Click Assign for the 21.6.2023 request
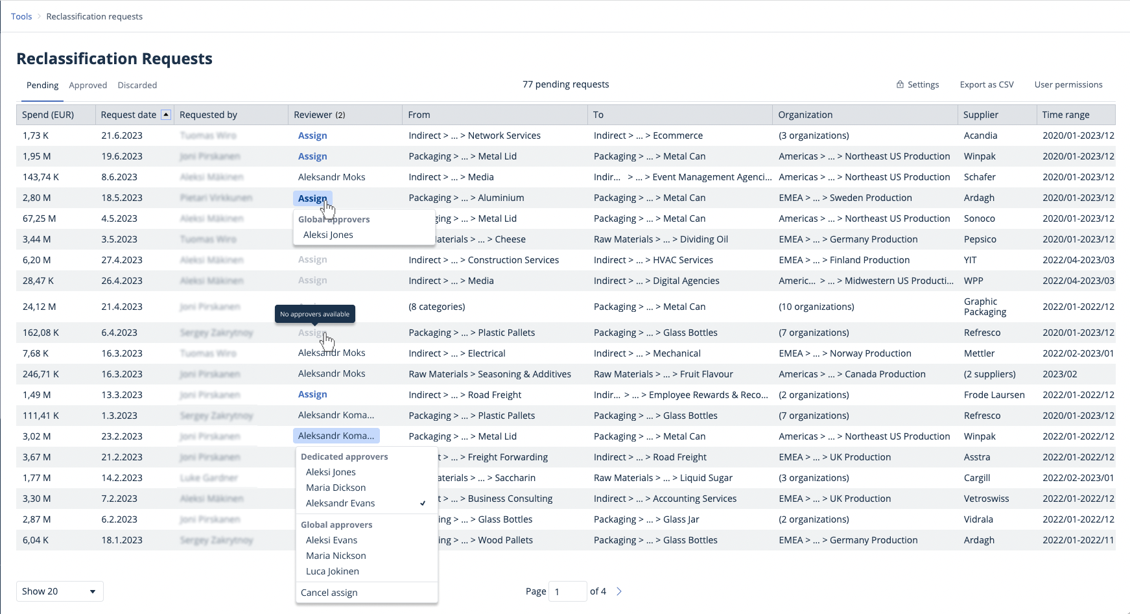Image resolution: width=1130 pixels, height=614 pixels. 312,136
